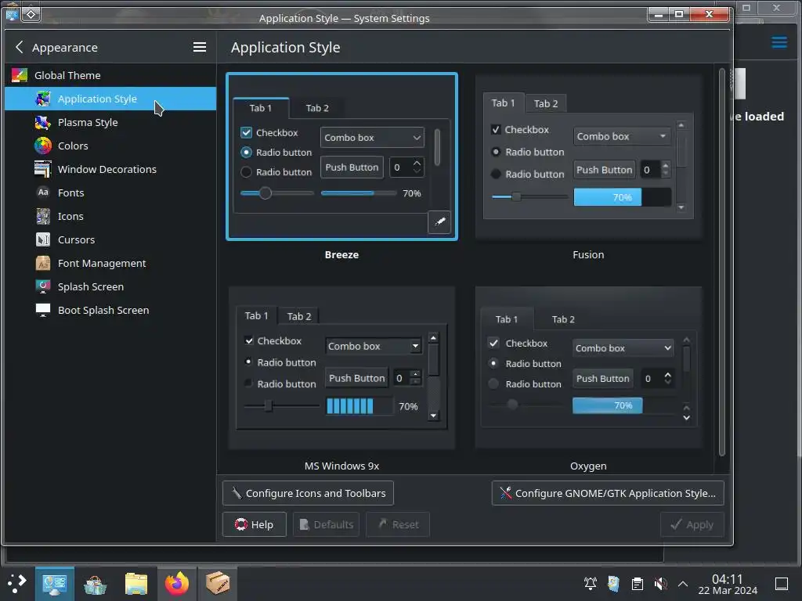This screenshot has height=601, width=802.
Task: Click the Icons module icon
Action: [x=43, y=216]
